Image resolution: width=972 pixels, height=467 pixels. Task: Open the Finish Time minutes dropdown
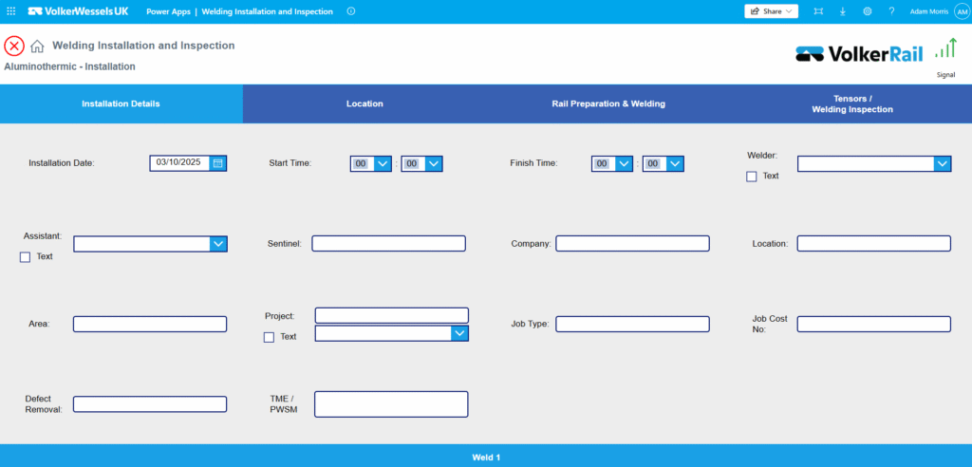(x=675, y=164)
